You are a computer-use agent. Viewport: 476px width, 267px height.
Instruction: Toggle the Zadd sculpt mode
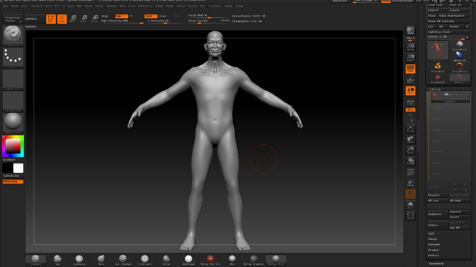point(151,16)
